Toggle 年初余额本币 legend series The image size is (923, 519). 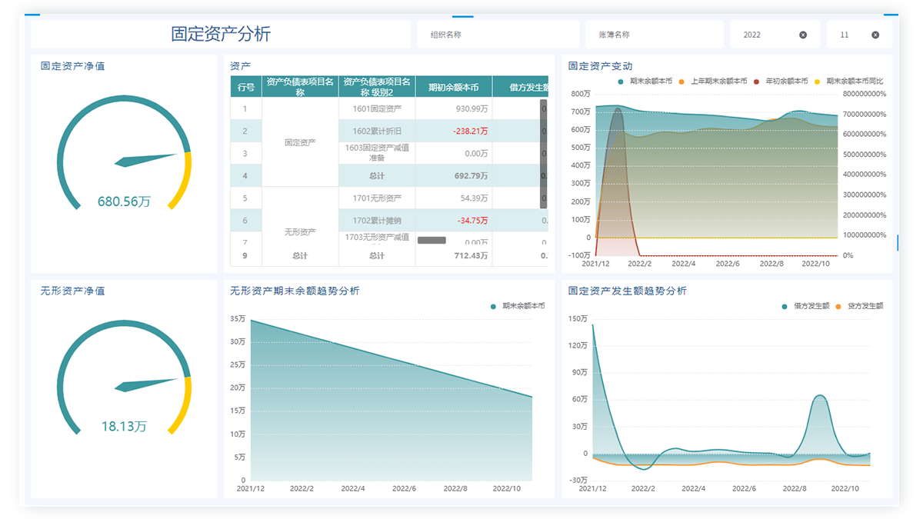[781, 81]
